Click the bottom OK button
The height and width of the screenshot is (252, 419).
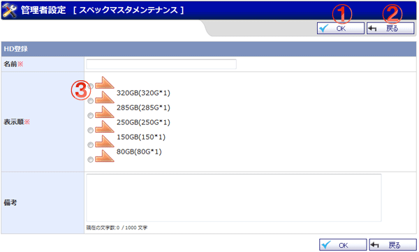(x=343, y=245)
